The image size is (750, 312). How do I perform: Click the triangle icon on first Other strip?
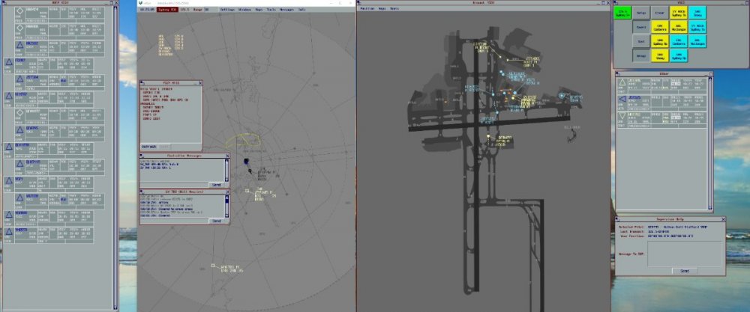[x=624, y=83]
